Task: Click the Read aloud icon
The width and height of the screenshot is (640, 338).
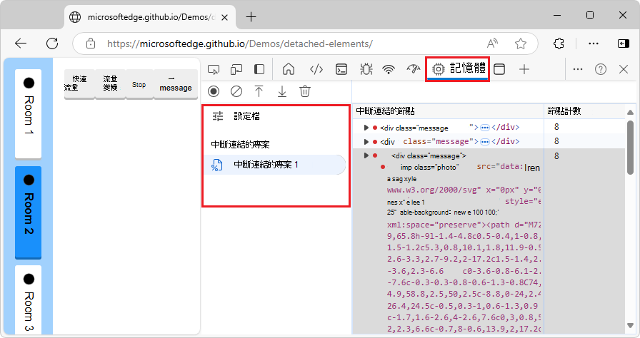Action: (x=493, y=43)
